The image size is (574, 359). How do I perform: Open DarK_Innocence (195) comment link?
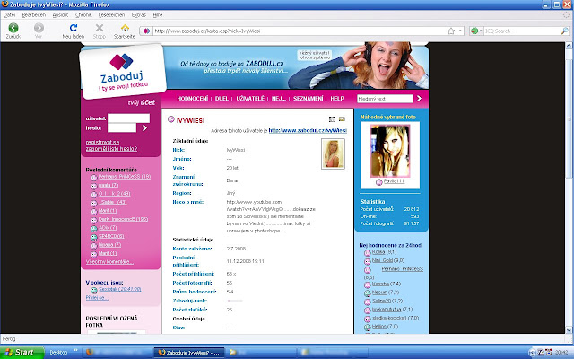[123, 219]
